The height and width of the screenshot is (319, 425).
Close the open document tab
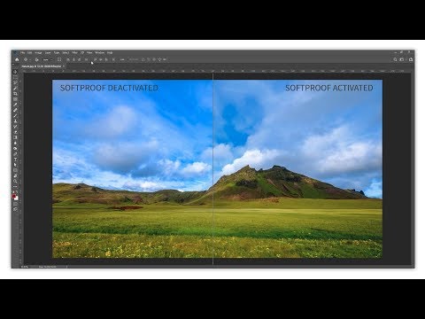click(x=64, y=66)
